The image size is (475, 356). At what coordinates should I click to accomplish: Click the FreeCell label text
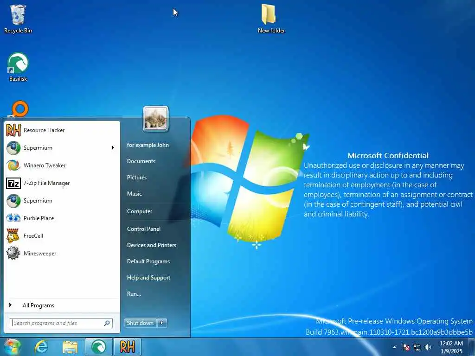(x=33, y=236)
